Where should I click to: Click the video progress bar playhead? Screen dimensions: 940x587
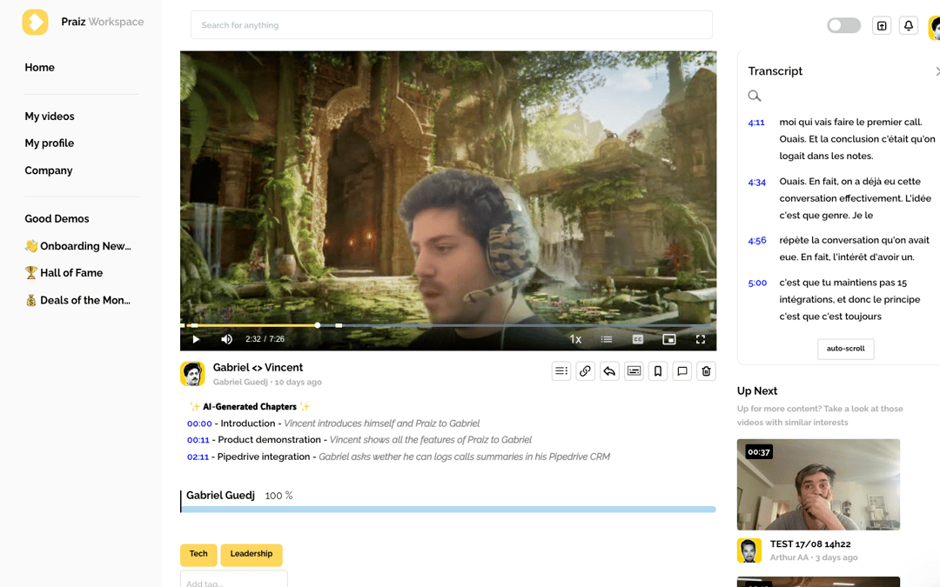(x=318, y=325)
